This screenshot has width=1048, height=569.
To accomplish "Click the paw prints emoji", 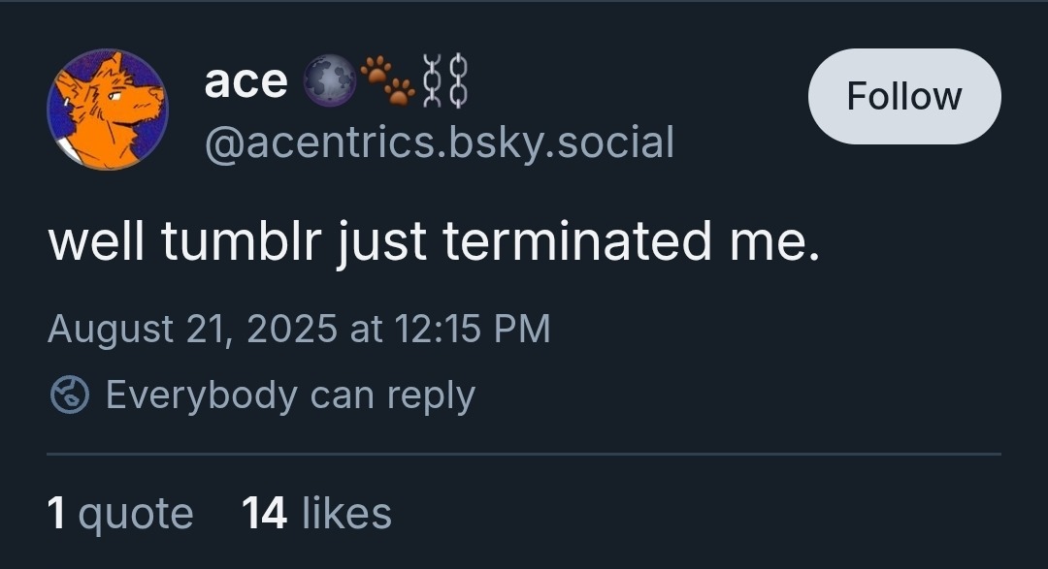I will click(x=387, y=79).
